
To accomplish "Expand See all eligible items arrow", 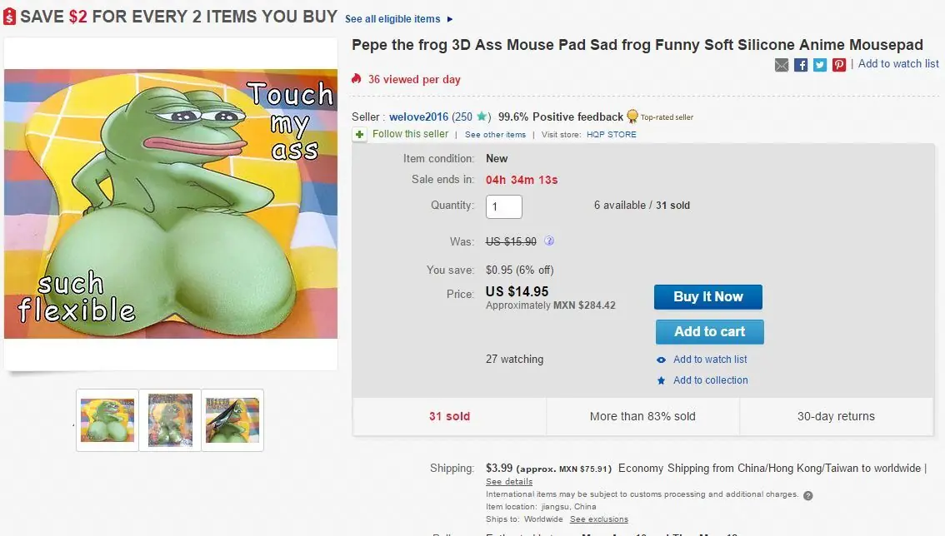I will coord(450,19).
